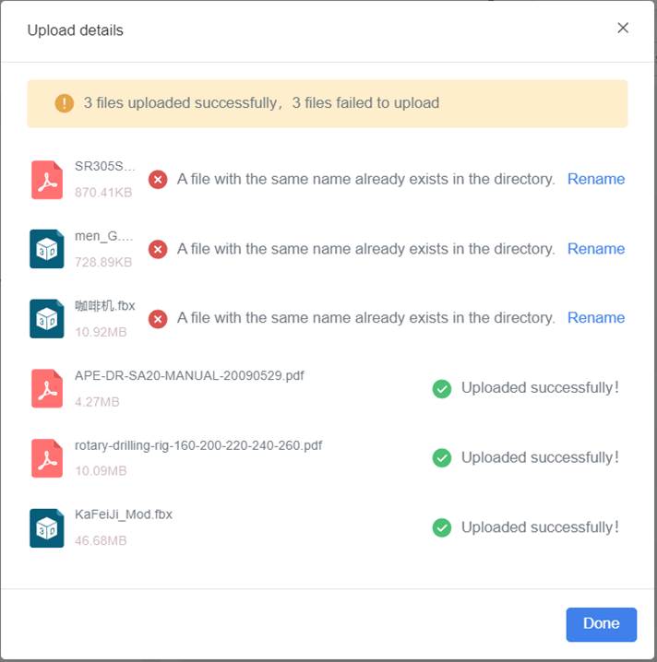
Task: Click green success icon for rotary-drilling-rig upload
Action: 442,458
